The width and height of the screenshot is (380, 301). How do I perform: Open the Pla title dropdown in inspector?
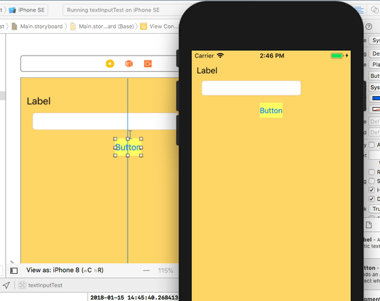(x=375, y=64)
